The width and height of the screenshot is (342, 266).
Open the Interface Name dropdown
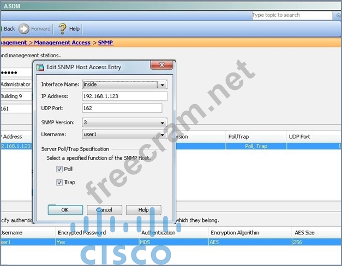click(x=161, y=85)
